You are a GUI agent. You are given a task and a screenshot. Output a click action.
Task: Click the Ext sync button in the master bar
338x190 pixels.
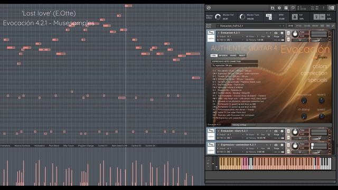(269, 15)
